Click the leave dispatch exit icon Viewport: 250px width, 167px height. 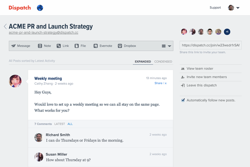tap(183, 85)
